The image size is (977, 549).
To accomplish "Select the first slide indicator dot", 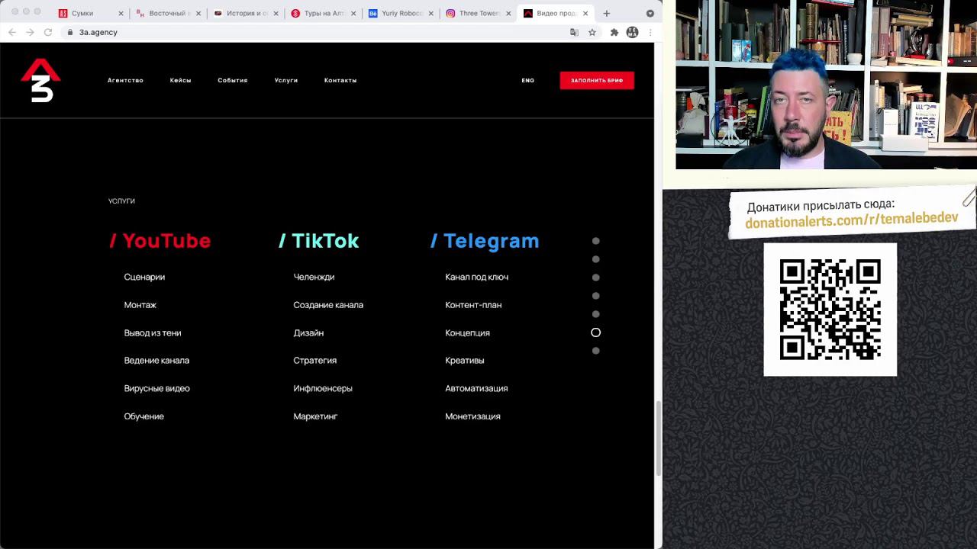I will pyautogui.click(x=596, y=241).
